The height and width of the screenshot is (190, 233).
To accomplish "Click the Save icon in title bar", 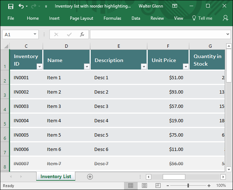I will 11,6.
